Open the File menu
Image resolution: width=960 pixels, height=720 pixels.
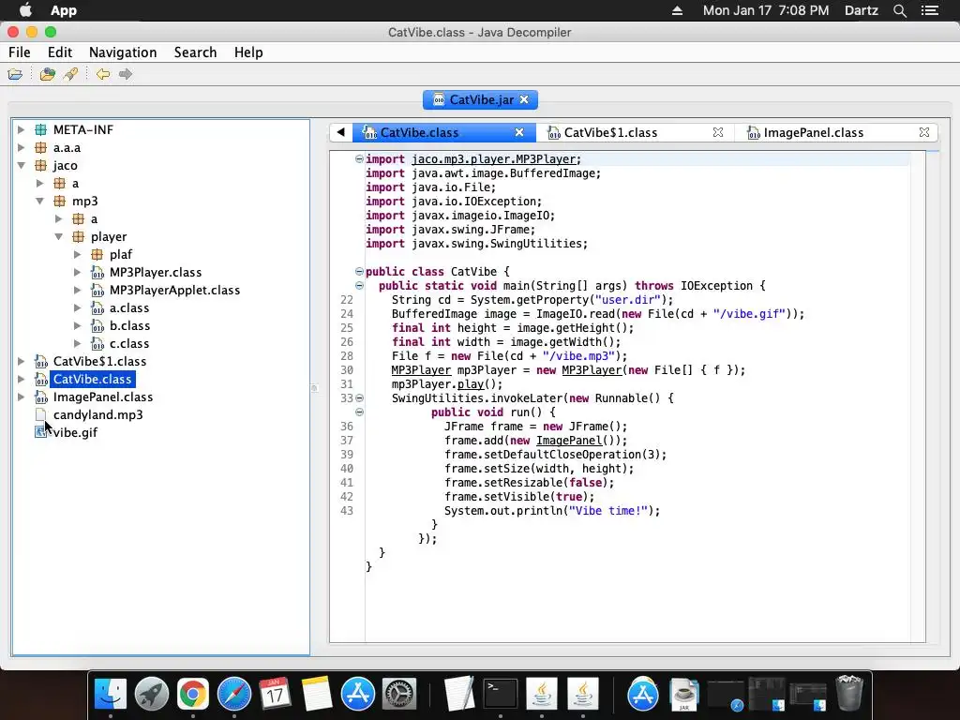click(x=20, y=52)
